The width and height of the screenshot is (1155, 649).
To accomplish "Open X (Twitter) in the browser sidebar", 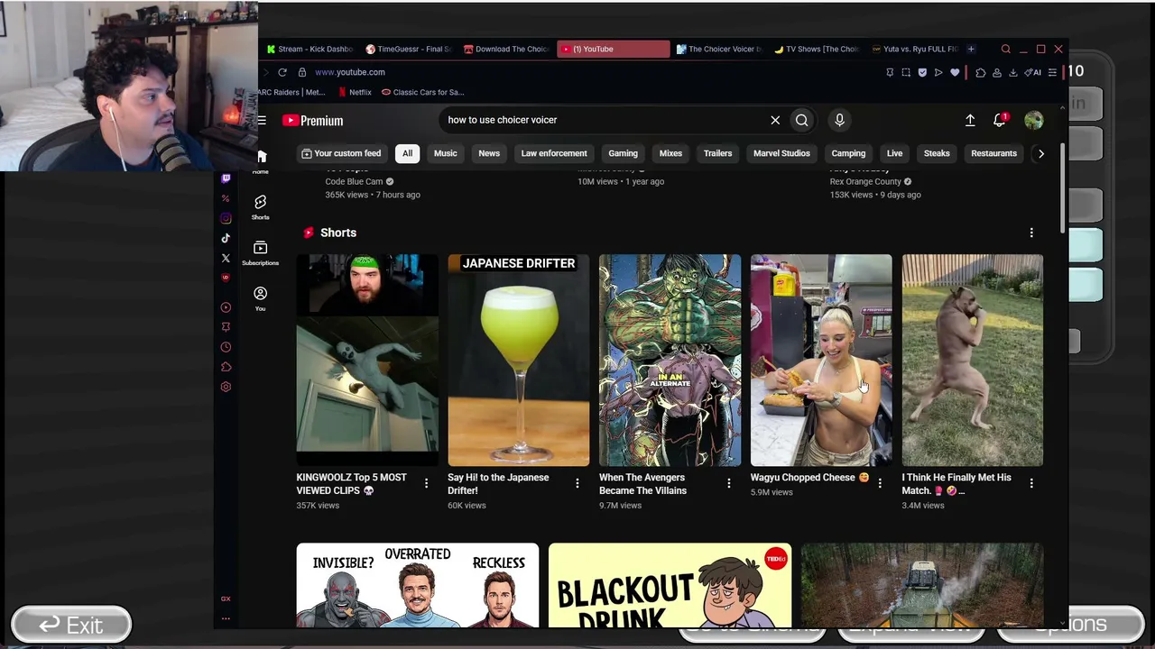I will tap(226, 258).
